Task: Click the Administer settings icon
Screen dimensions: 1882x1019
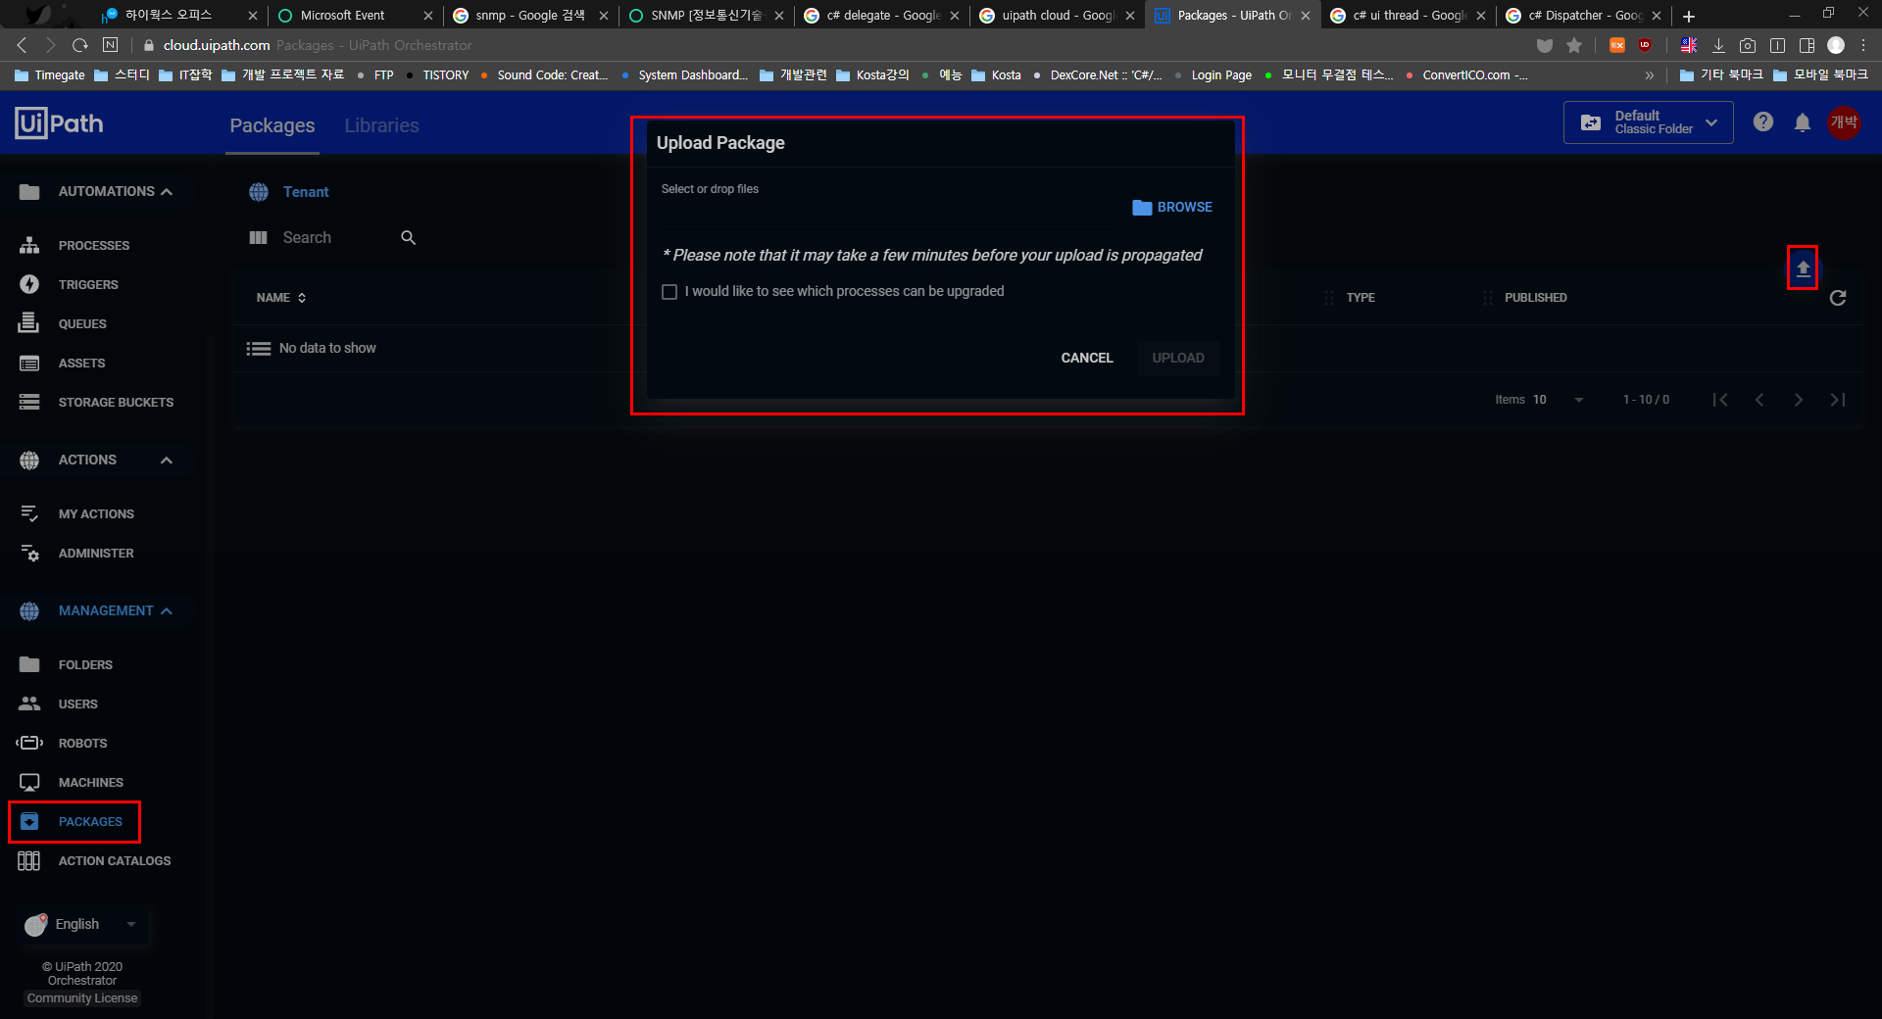Action: tap(30, 553)
